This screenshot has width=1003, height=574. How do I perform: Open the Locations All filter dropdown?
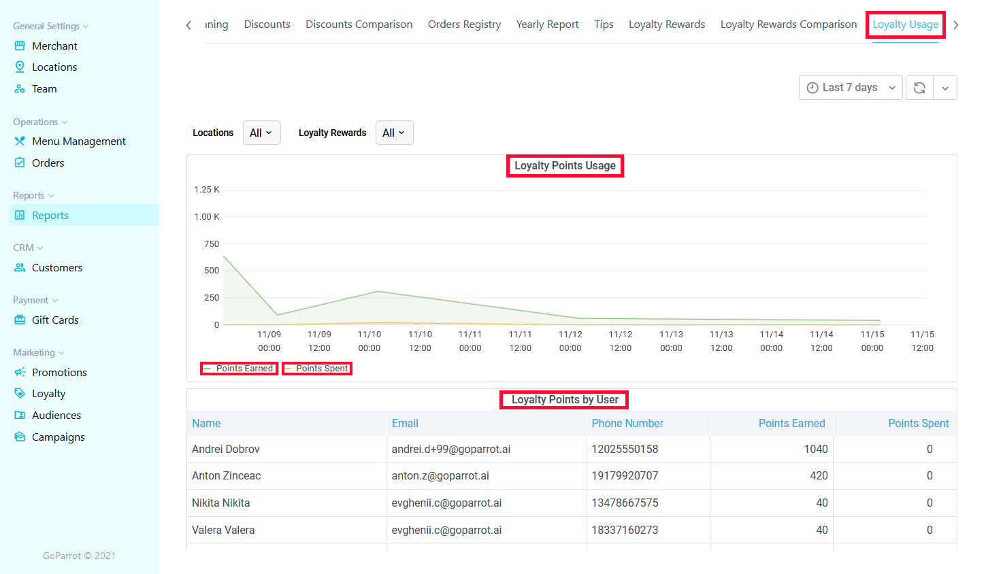click(261, 133)
